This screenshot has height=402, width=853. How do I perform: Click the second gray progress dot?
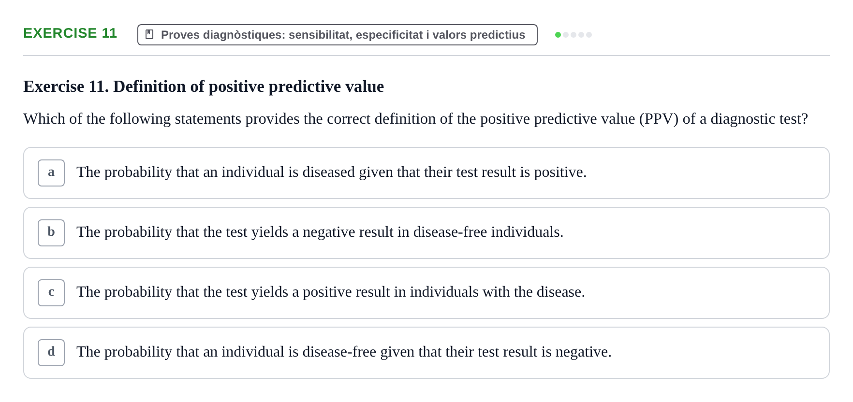point(566,35)
